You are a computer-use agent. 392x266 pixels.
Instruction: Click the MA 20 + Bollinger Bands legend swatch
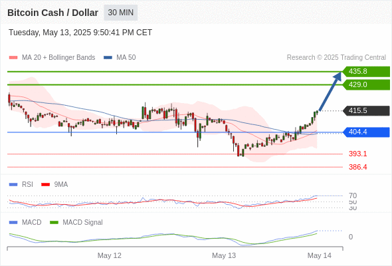pos(13,58)
